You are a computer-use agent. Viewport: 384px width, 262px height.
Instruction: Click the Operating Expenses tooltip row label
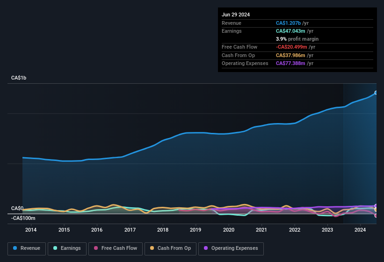(245, 64)
